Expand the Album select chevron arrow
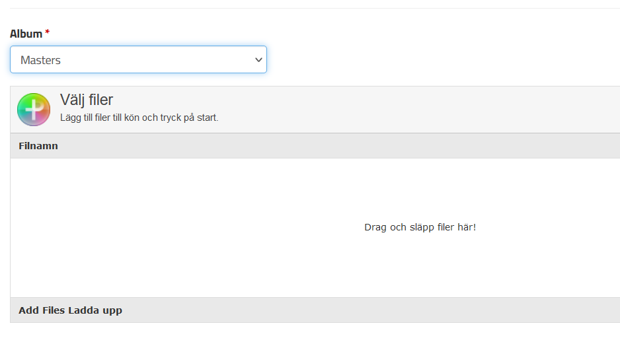The width and height of the screenshot is (620, 346). point(258,60)
